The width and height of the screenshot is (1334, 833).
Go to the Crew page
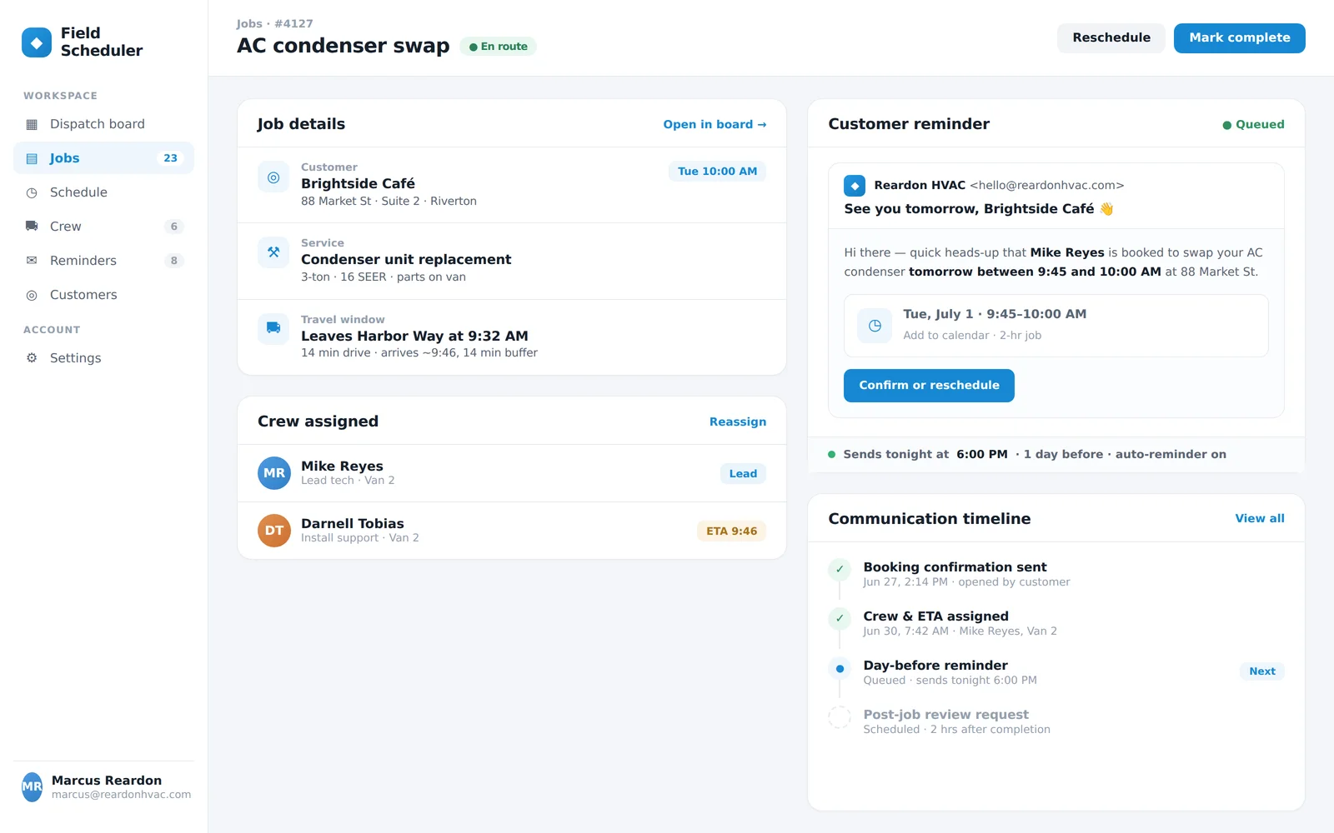[x=103, y=227]
